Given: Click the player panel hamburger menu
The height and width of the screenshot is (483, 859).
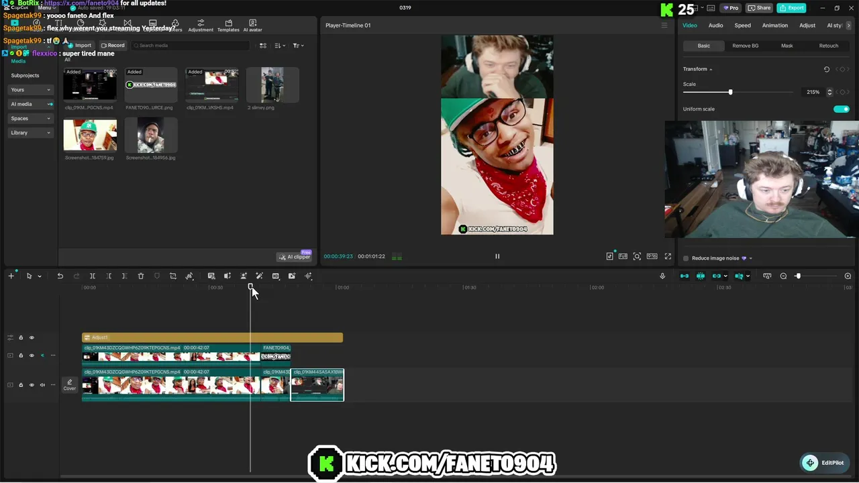Looking at the screenshot, I should (x=664, y=25).
